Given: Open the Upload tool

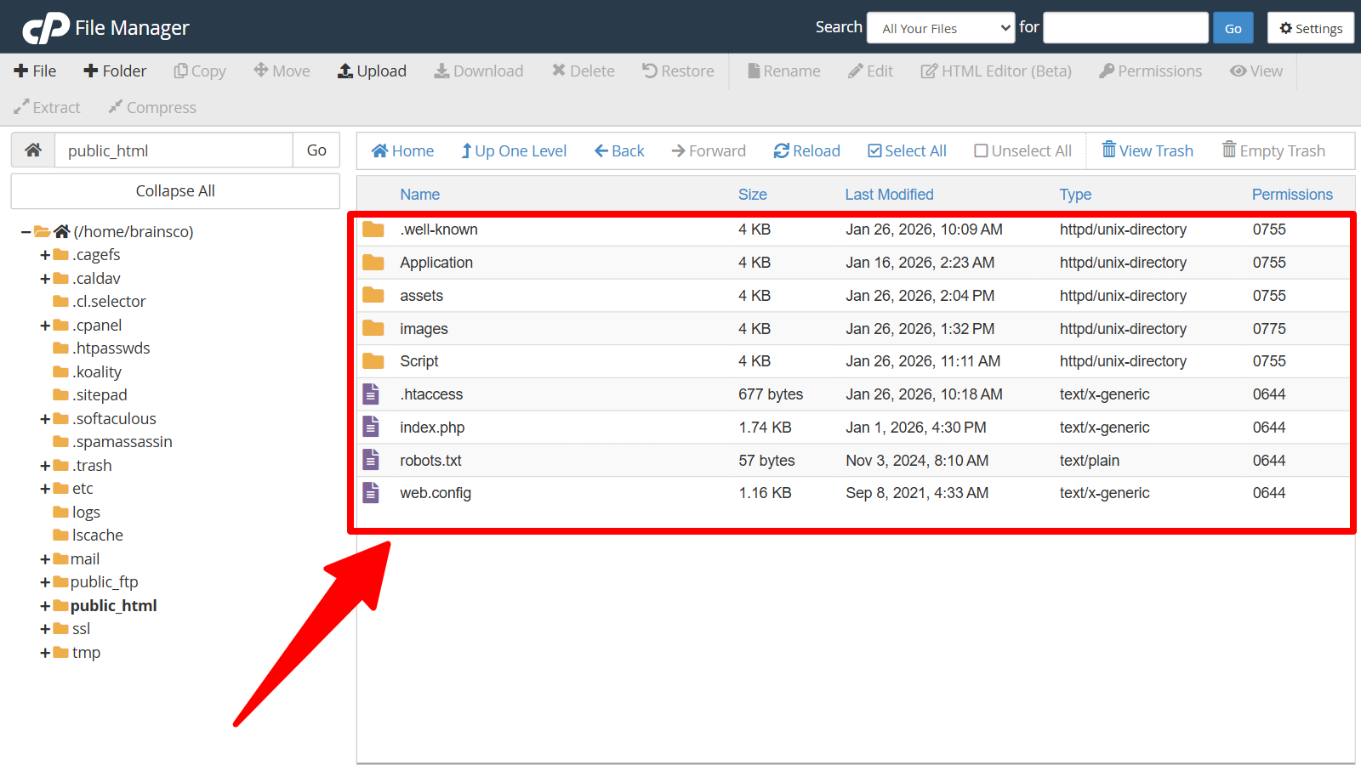Looking at the screenshot, I should click(x=372, y=71).
